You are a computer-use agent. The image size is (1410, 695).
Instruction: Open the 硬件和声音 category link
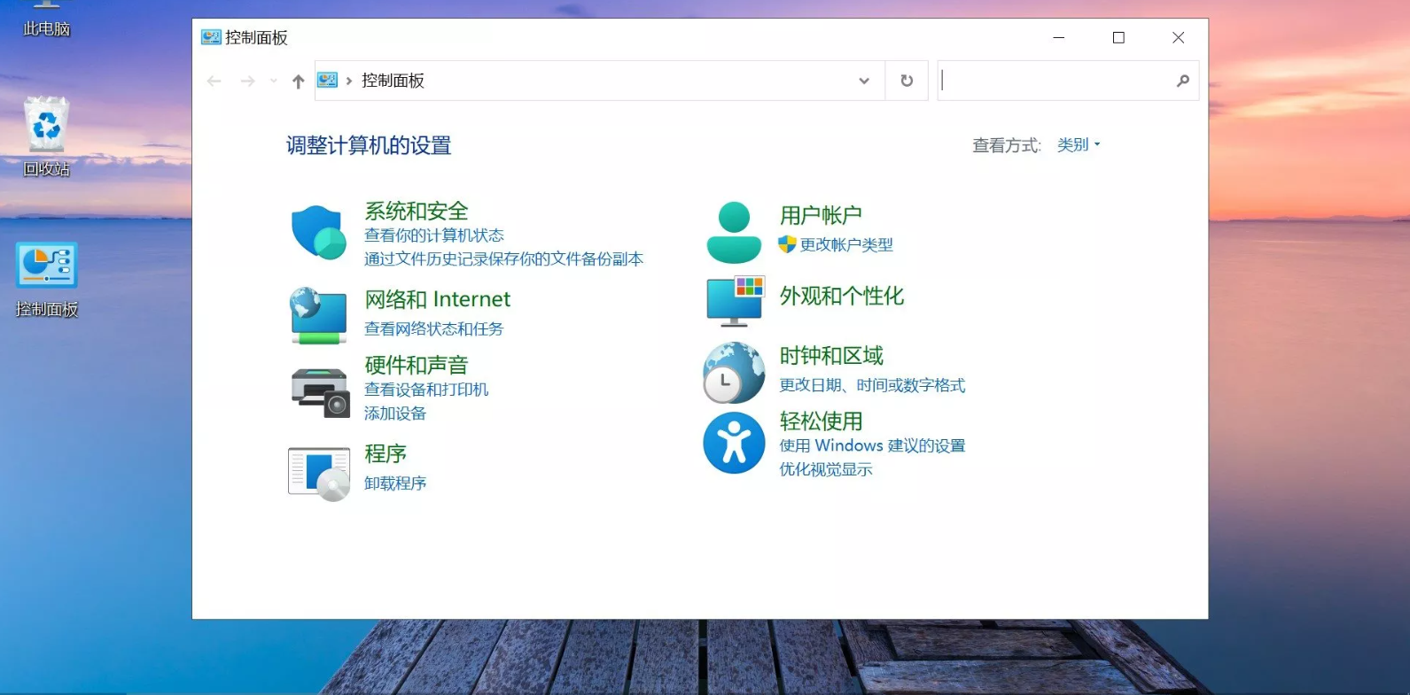point(417,365)
